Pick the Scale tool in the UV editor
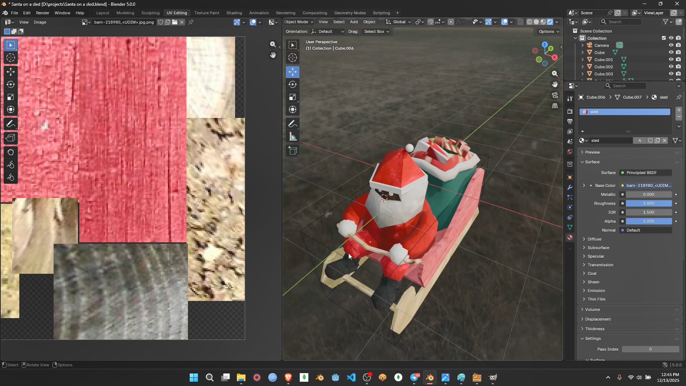Viewport: 686px width, 386px height. click(x=11, y=97)
